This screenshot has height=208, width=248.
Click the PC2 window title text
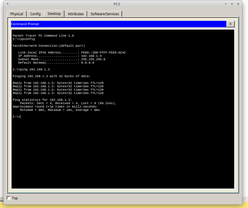pyautogui.click(x=117, y=4)
